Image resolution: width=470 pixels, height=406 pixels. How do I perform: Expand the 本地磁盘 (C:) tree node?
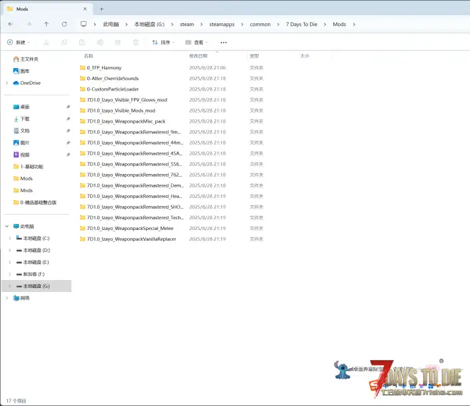[9, 238]
